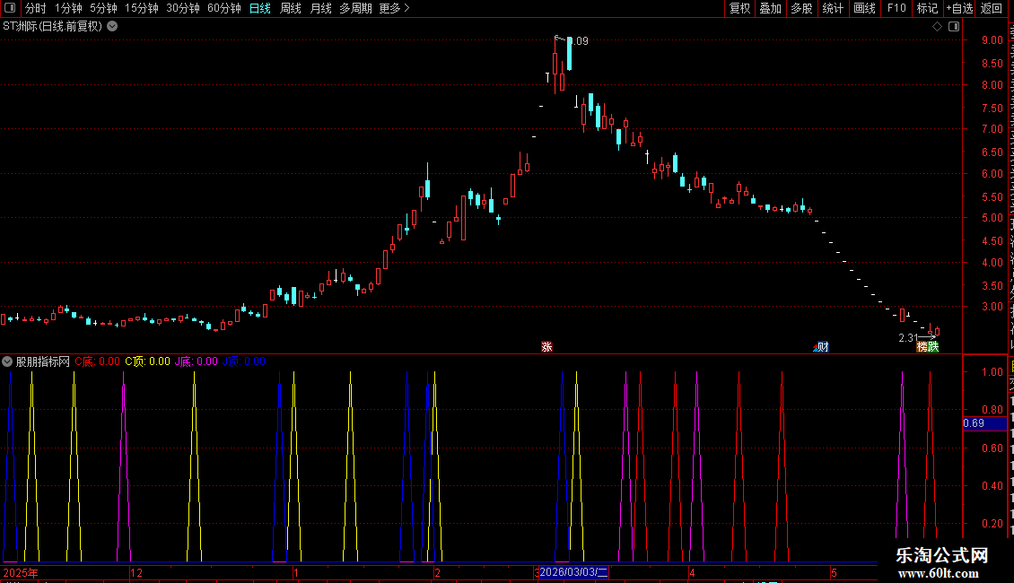The height and width of the screenshot is (583, 1014).
Task: Select the 60分钟 period
Action: (224, 8)
